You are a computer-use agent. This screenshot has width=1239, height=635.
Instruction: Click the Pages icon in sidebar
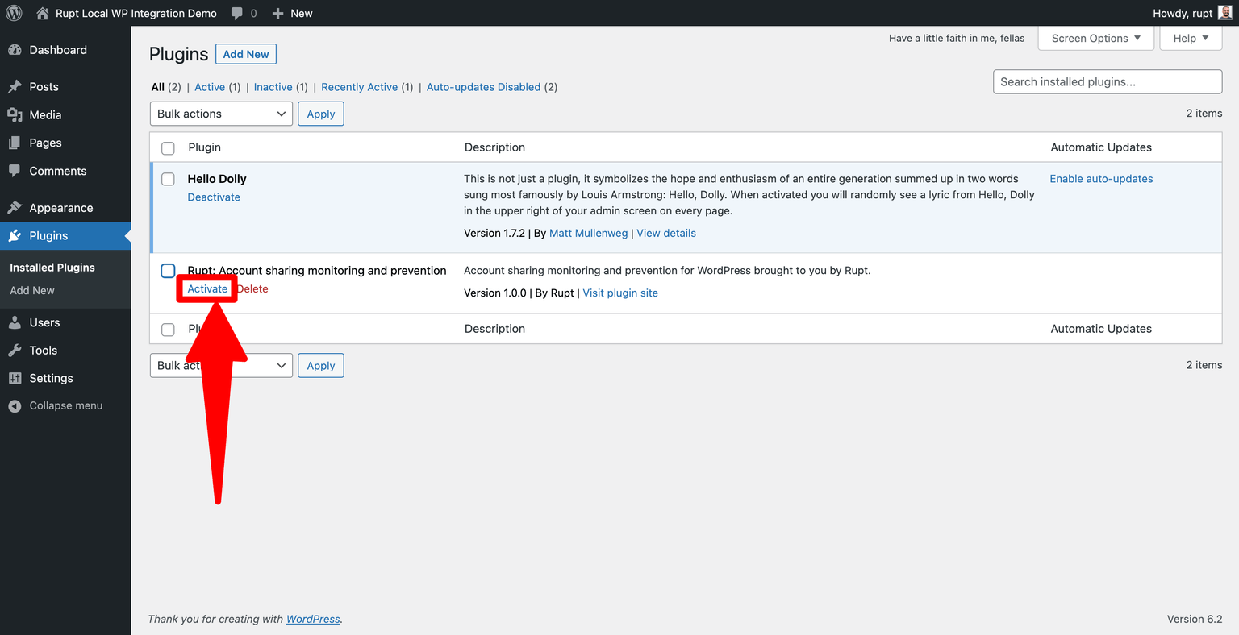click(15, 143)
